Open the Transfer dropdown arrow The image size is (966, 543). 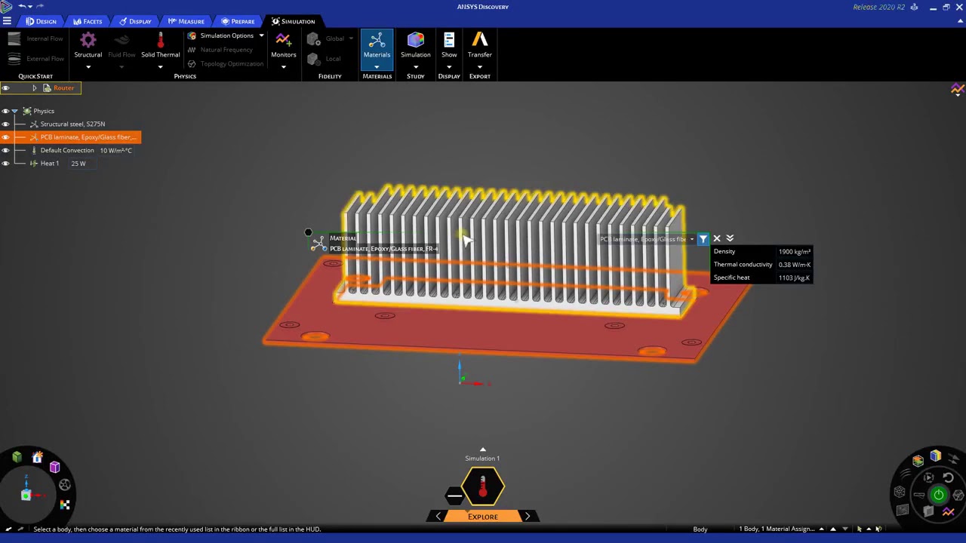tap(479, 67)
